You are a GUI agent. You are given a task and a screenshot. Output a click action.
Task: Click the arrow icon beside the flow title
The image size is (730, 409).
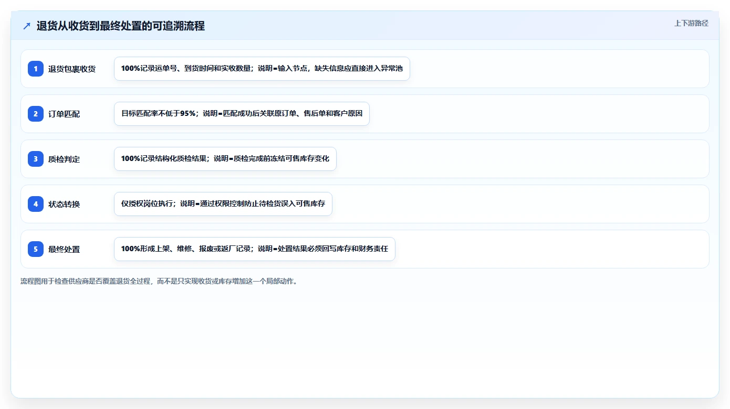point(27,26)
